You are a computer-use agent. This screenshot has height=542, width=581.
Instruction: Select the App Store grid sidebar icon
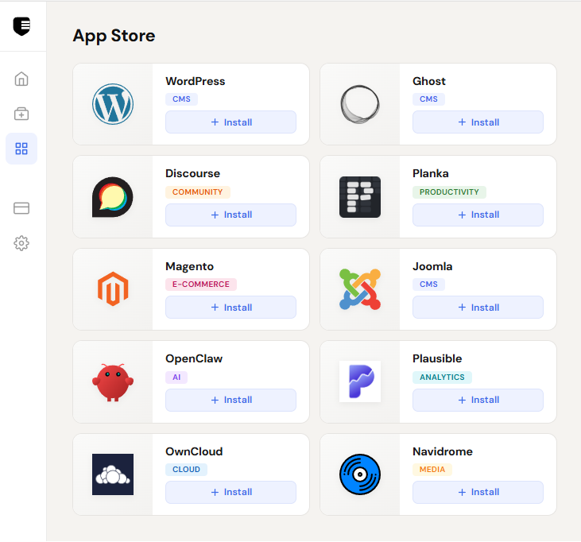pos(21,149)
